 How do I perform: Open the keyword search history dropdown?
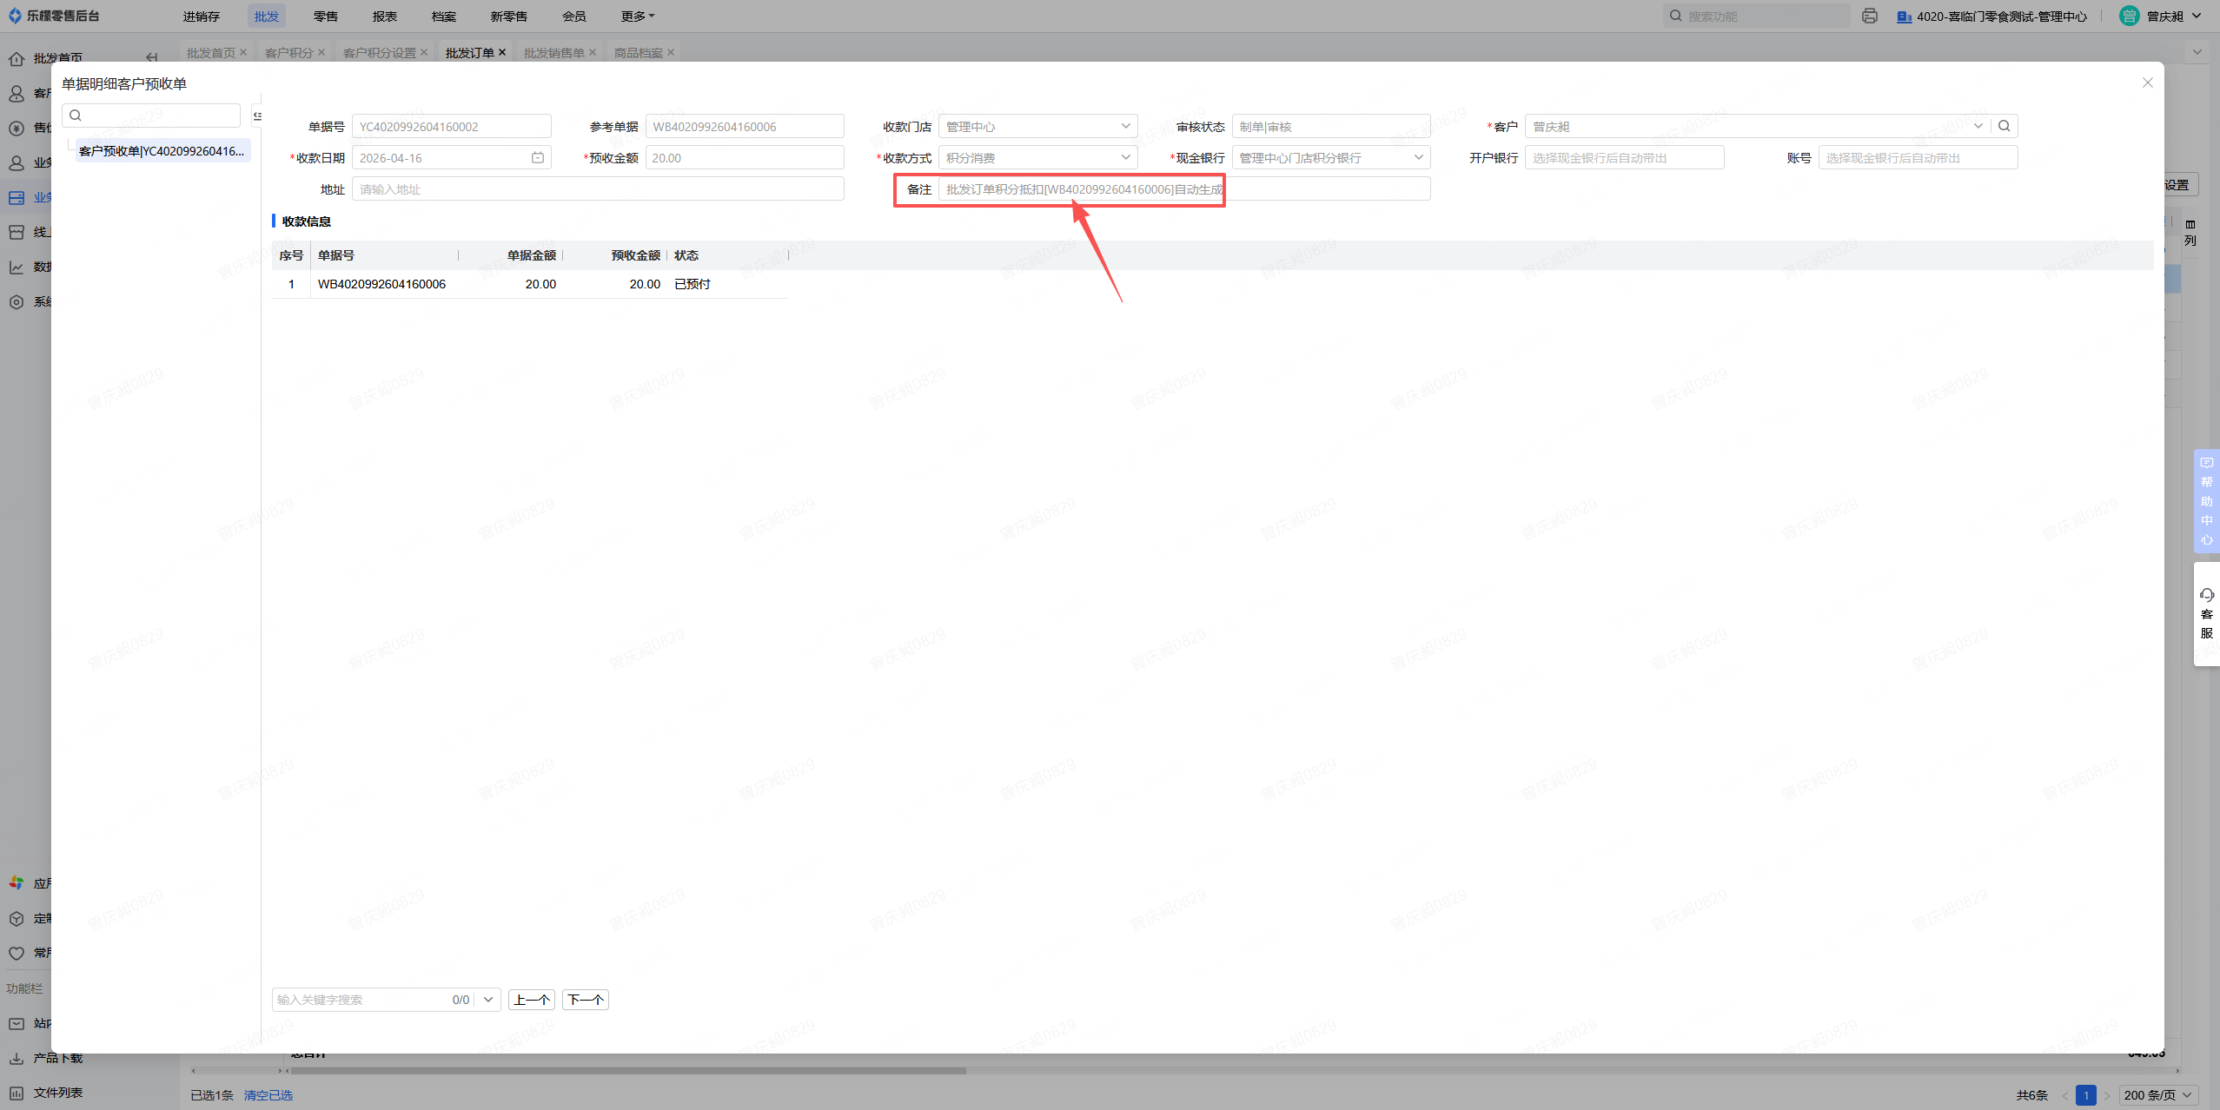click(x=488, y=1000)
